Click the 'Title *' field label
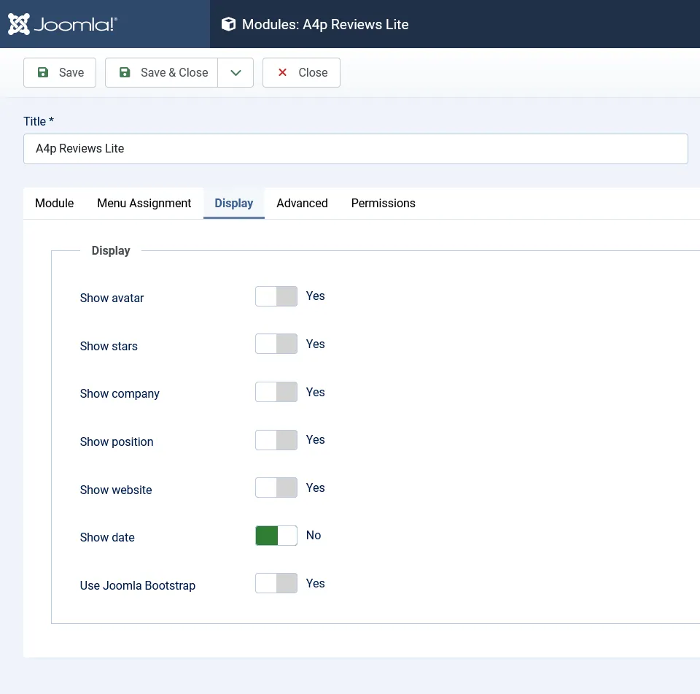 pos(39,122)
